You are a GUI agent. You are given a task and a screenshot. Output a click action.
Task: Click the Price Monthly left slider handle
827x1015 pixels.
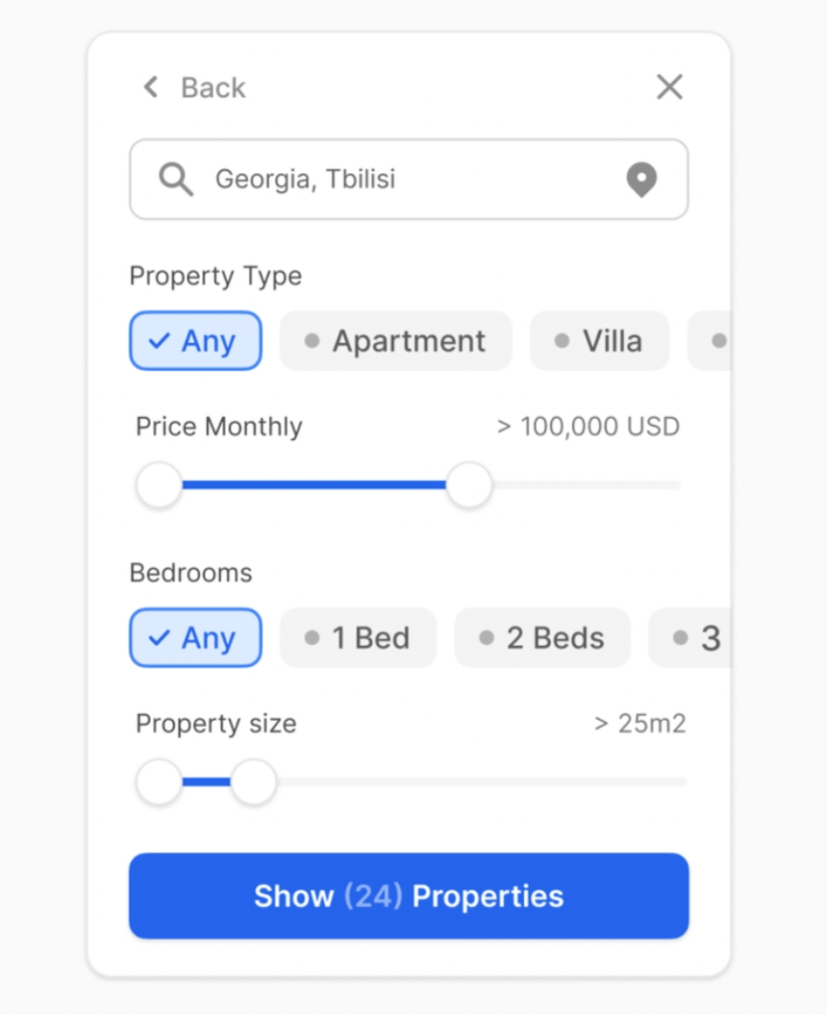coord(159,485)
